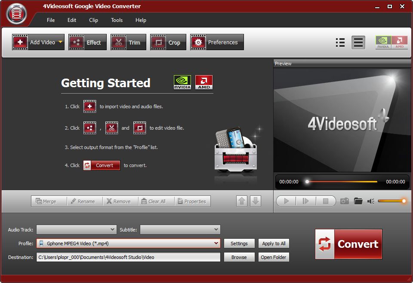Select the Effect tool
413x283 pixels.
[87, 42]
